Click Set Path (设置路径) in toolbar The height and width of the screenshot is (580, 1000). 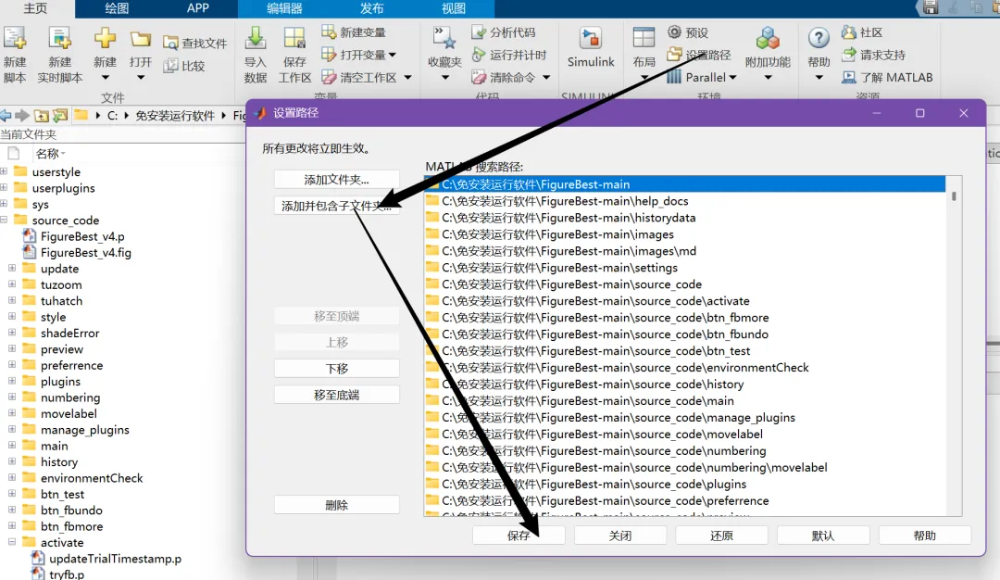[699, 55]
